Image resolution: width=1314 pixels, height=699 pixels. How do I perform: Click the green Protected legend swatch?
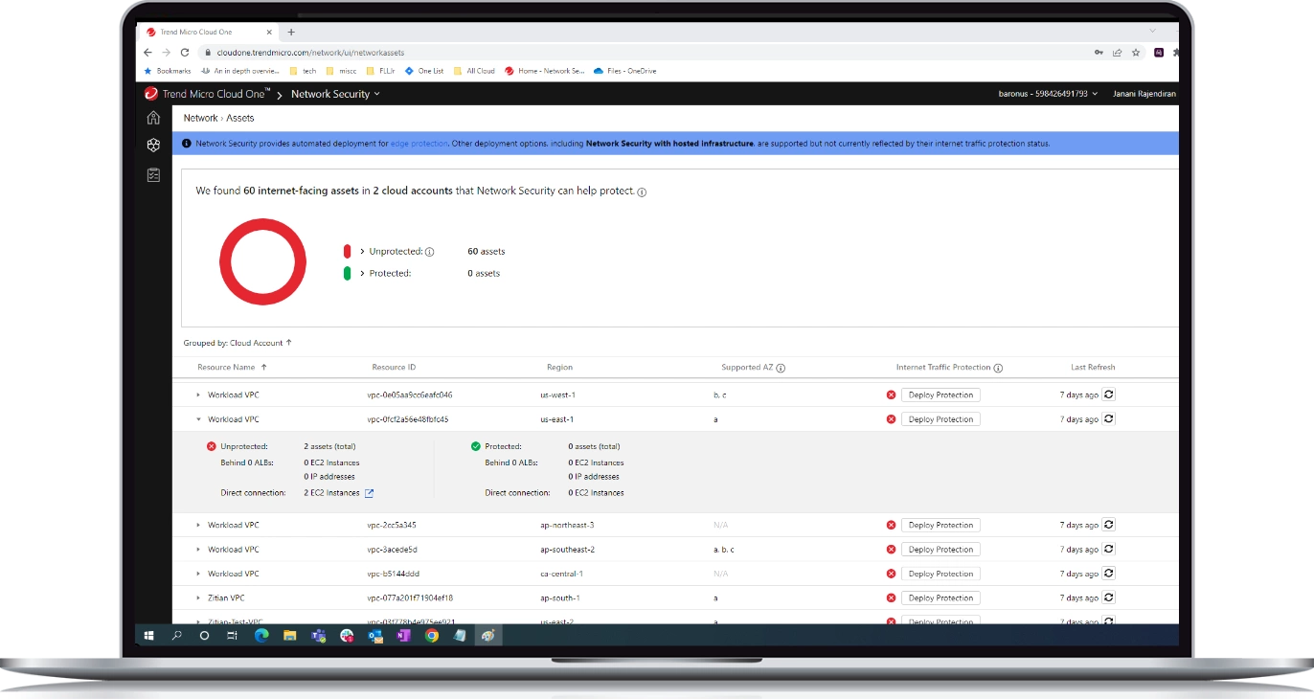[x=347, y=273]
